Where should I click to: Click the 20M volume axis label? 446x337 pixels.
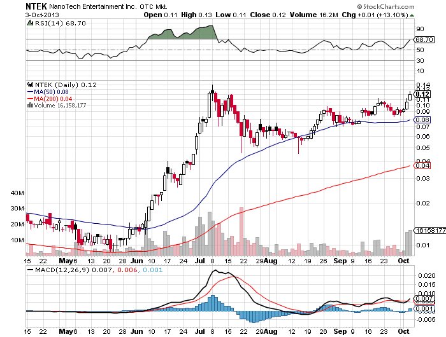pos(17,224)
